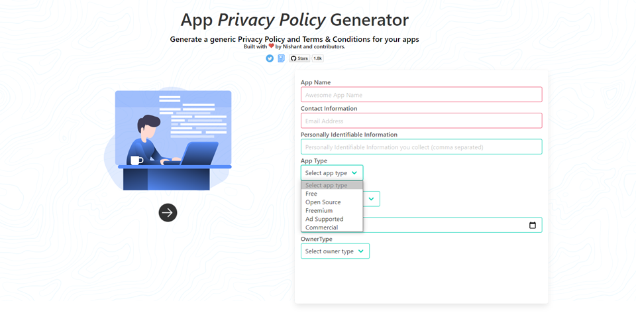The width and height of the screenshot is (636, 325).
Task: Click the greyed Select app type placeholder option
Action: (327, 185)
